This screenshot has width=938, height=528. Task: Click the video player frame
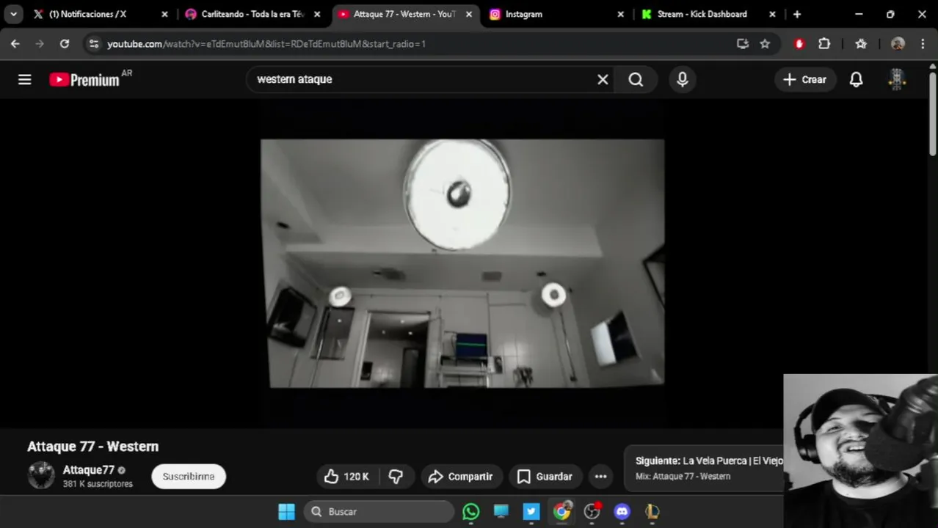pyautogui.click(x=462, y=263)
